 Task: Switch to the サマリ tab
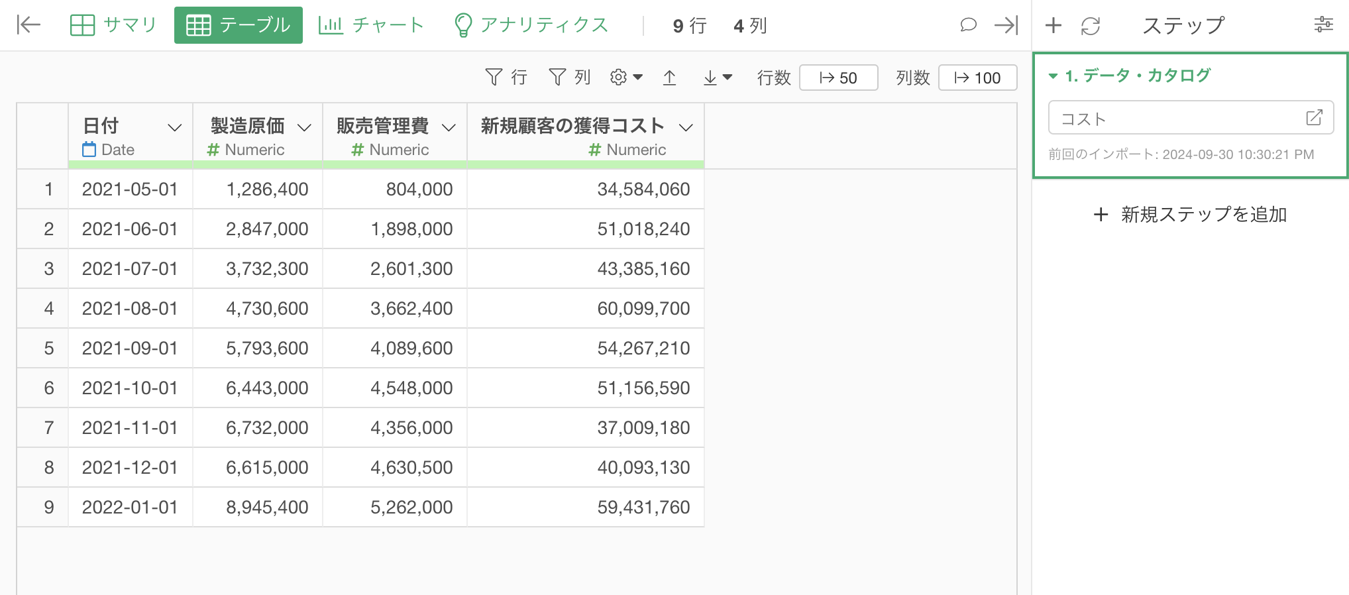point(113,25)
